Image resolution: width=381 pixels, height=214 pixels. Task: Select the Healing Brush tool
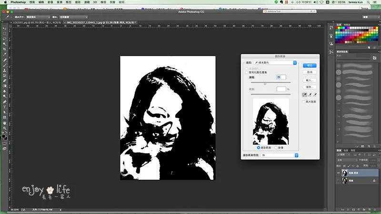click(x=5, y=60)
